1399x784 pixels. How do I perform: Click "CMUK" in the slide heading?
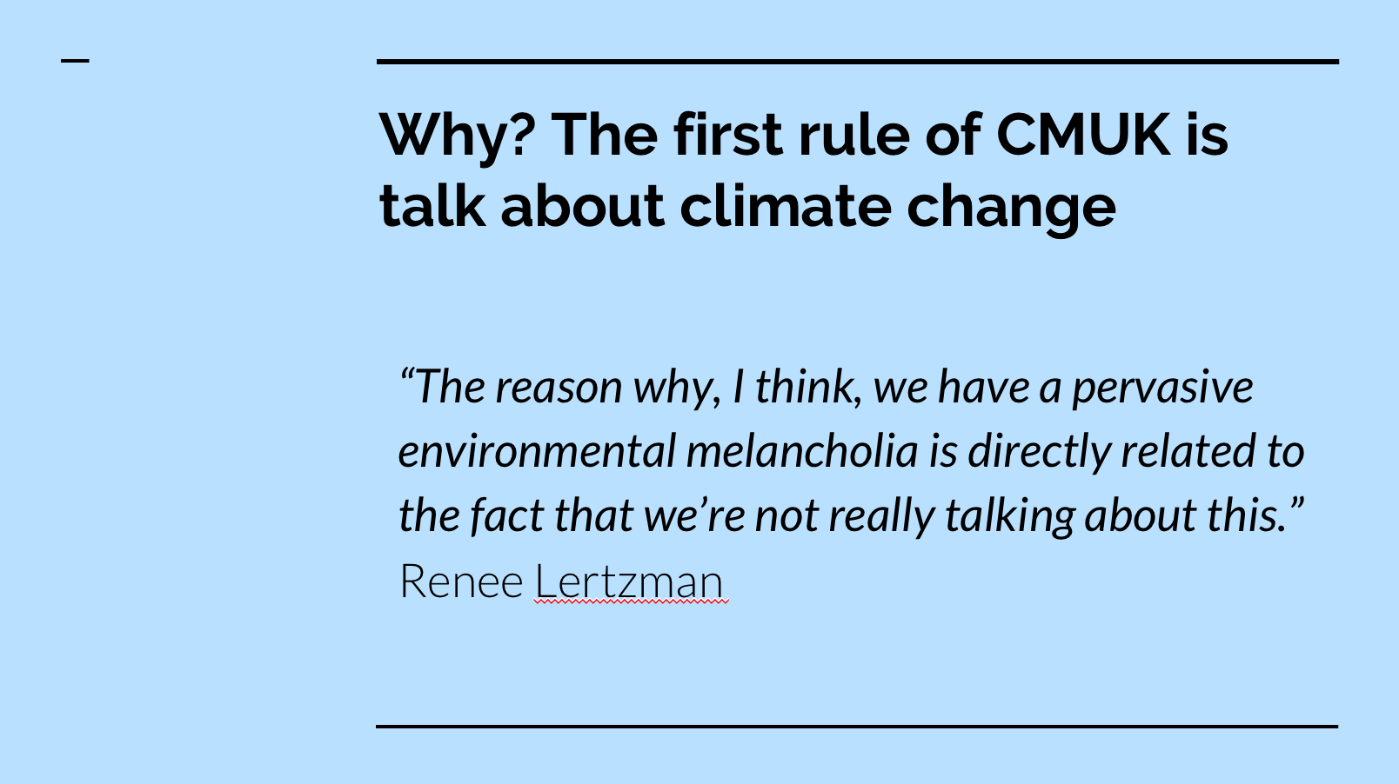click(x=1083, y=135)
